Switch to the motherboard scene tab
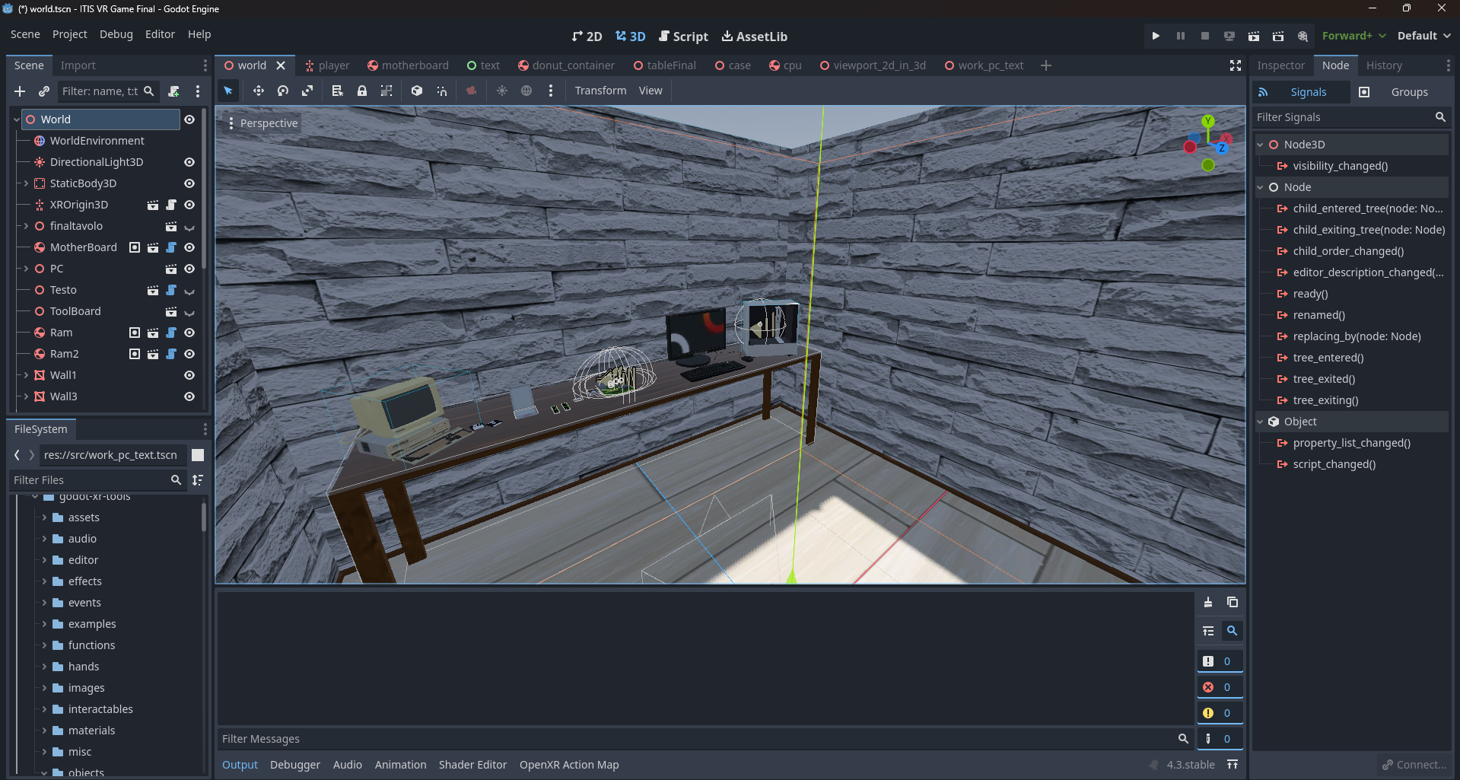This screenshot has height=780, width=1460. [x=408, y=65]
